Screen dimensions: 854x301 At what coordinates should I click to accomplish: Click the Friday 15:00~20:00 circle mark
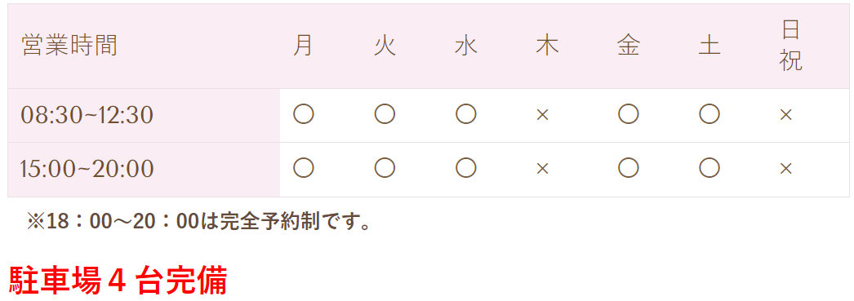[628, 169]
